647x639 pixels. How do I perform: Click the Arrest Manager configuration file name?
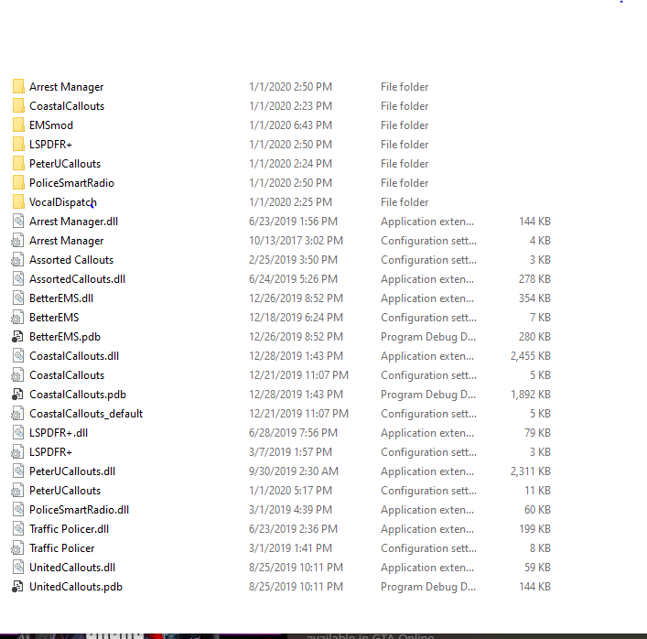pyautogui.click(x=67, y=241)
